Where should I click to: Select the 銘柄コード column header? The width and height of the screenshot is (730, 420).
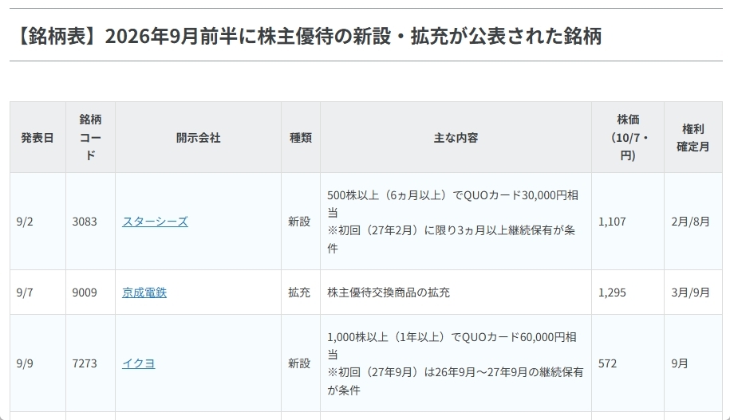tap(90, 137)
